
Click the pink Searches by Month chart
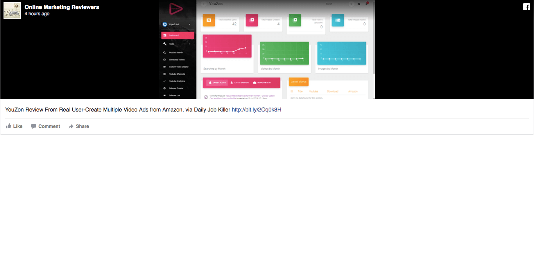227,46
